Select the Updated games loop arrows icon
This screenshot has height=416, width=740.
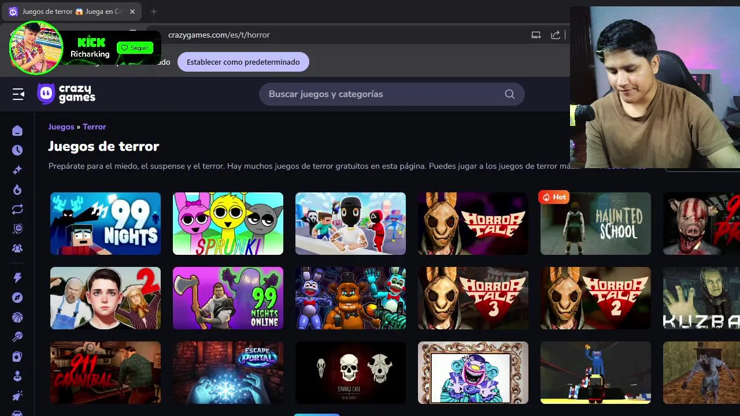pos(17,209)
